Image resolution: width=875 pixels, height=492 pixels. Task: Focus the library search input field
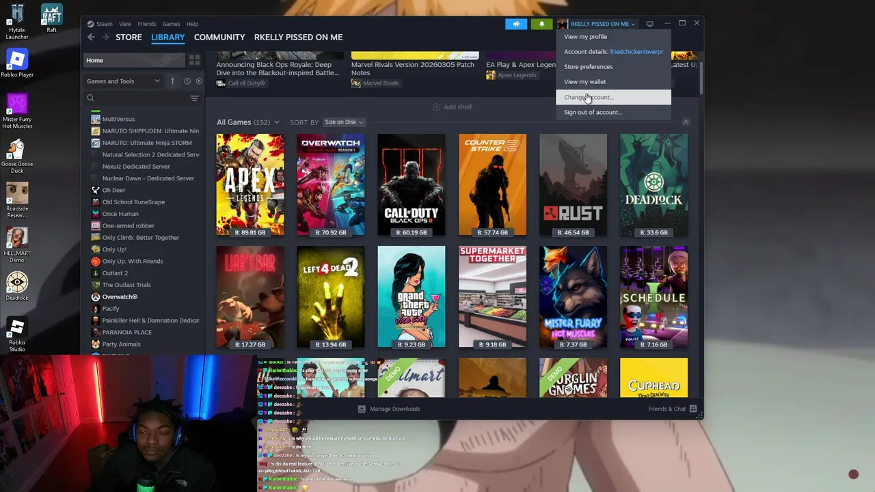click(142, 98)
